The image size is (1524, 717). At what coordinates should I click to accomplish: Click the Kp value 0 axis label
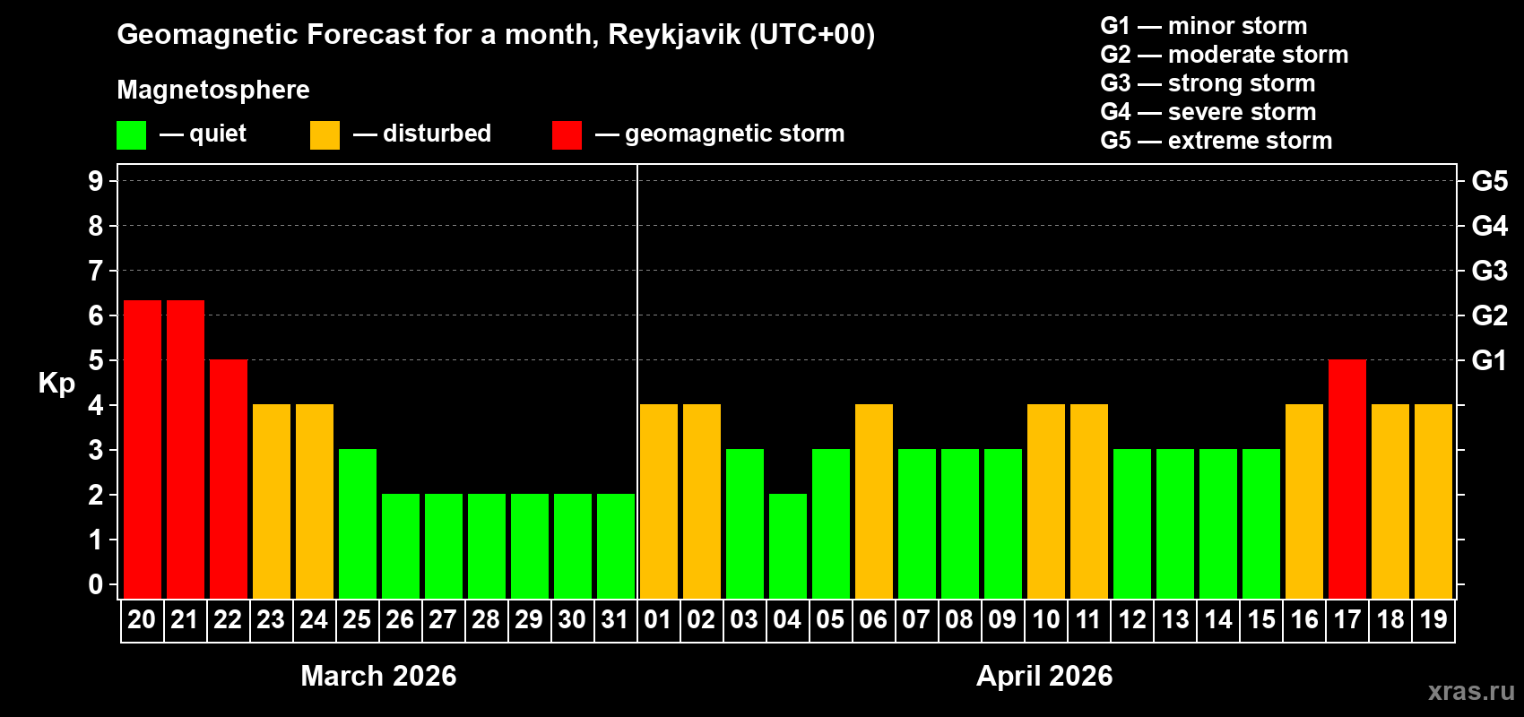click(x=96, y=584)
